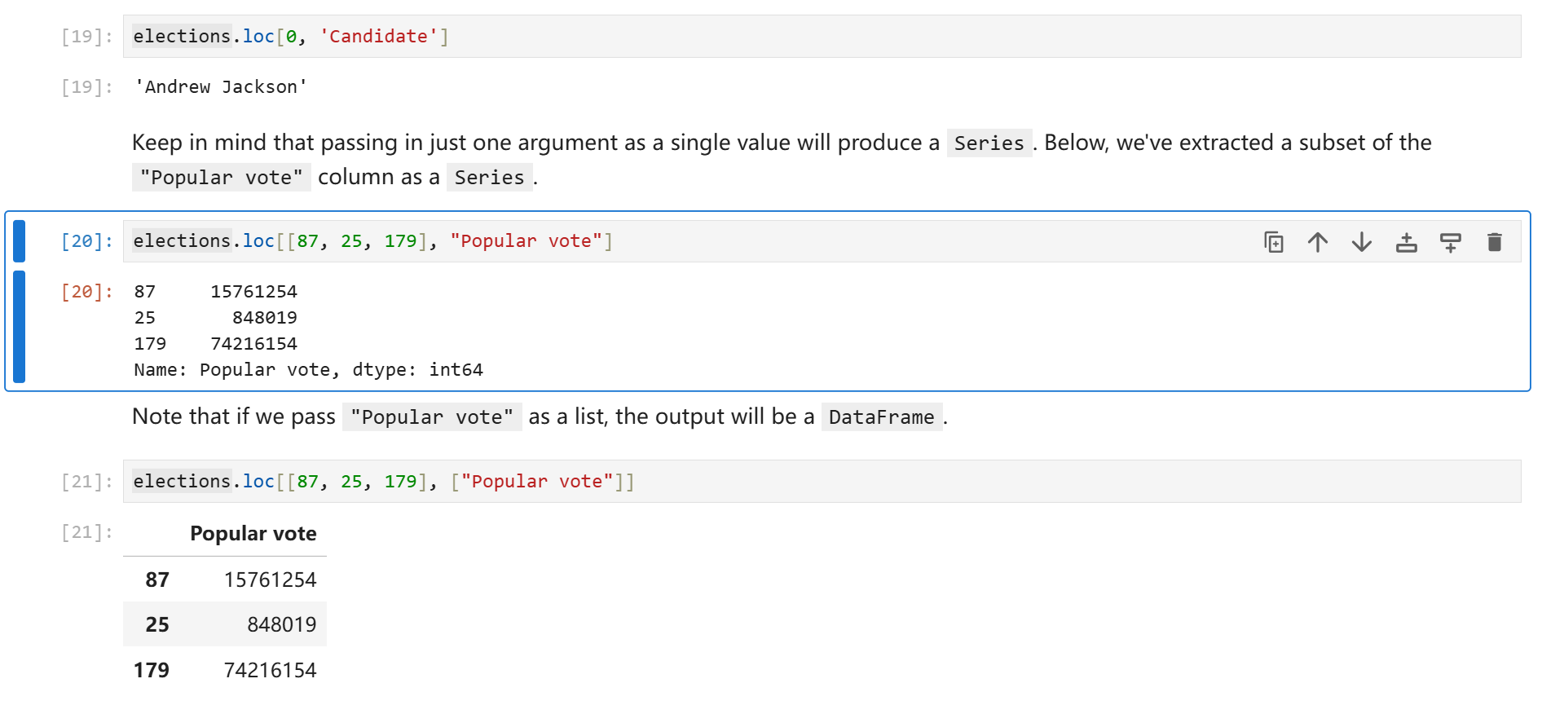Click the 'Andrew Jackson' output text

coord(221,87)
